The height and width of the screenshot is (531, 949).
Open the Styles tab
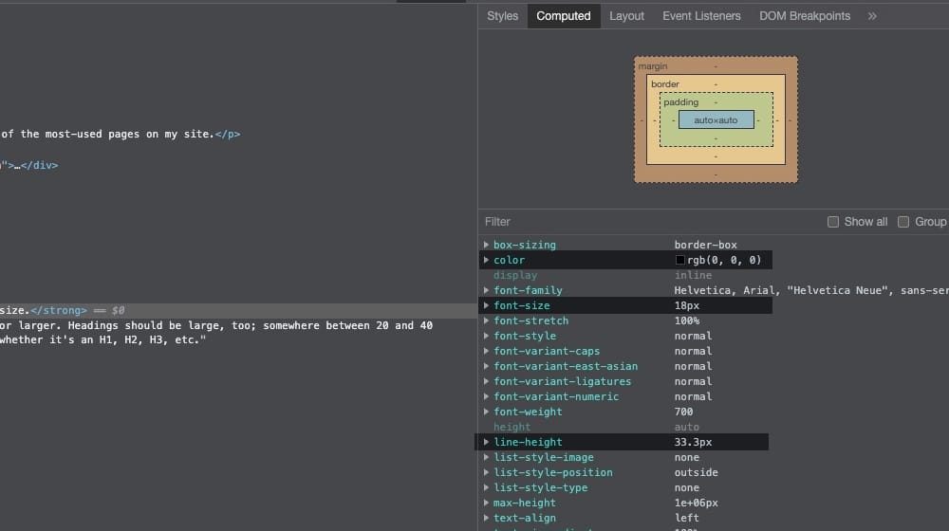[502, 16]
